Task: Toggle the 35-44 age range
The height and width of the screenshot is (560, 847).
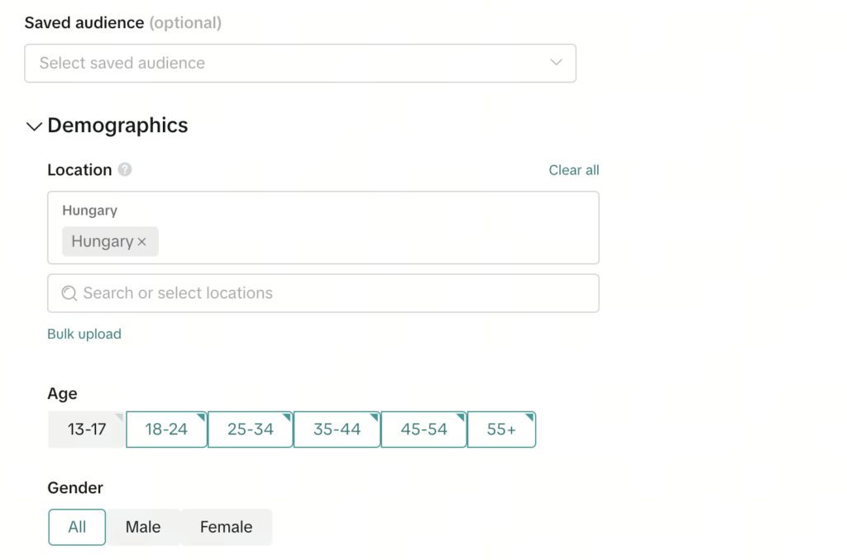Action: pyautogui.click(x=337, y=429)
